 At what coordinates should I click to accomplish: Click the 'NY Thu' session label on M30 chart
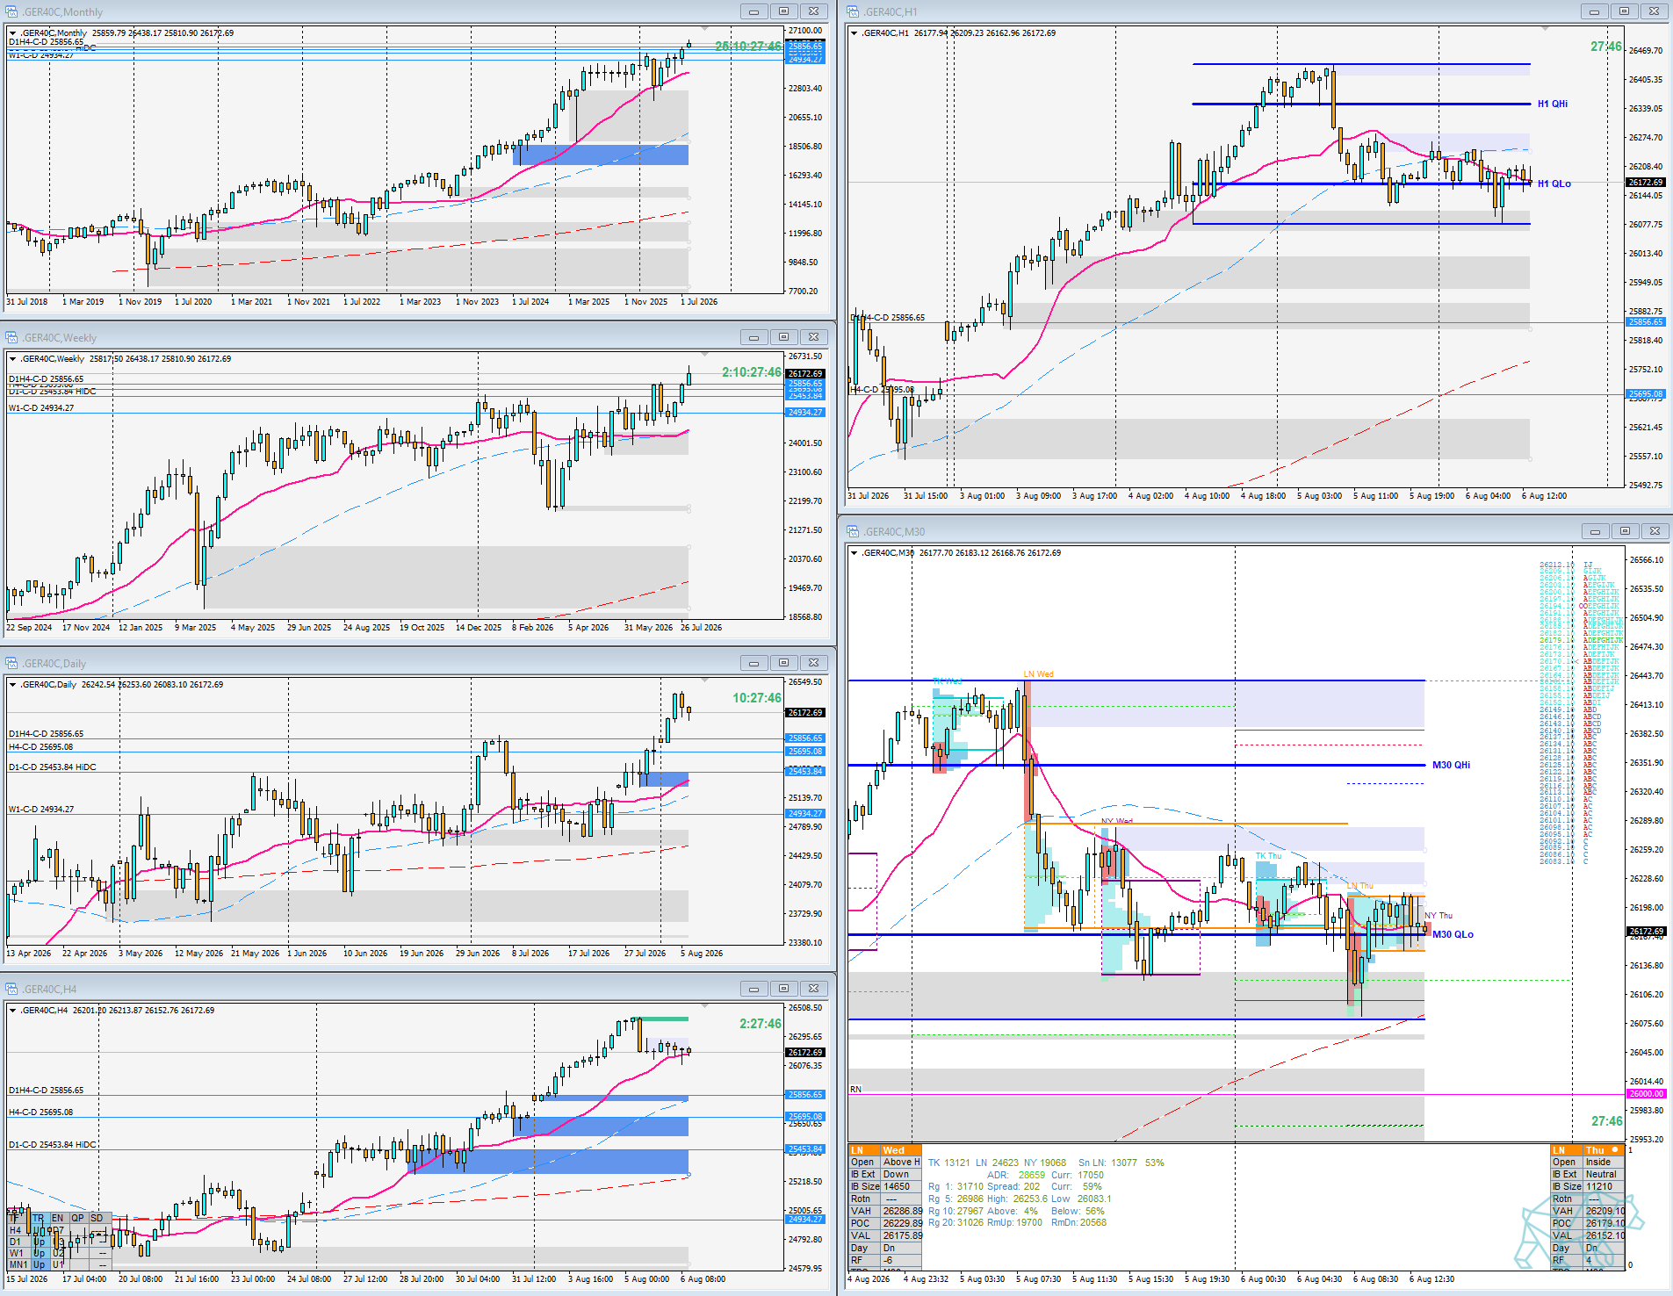coord(1439,916)
